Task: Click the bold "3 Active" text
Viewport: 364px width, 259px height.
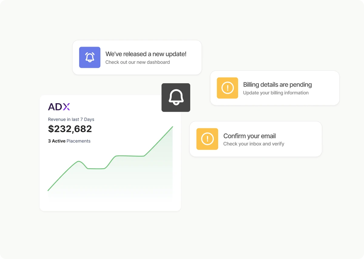Action: coord(57,141)
